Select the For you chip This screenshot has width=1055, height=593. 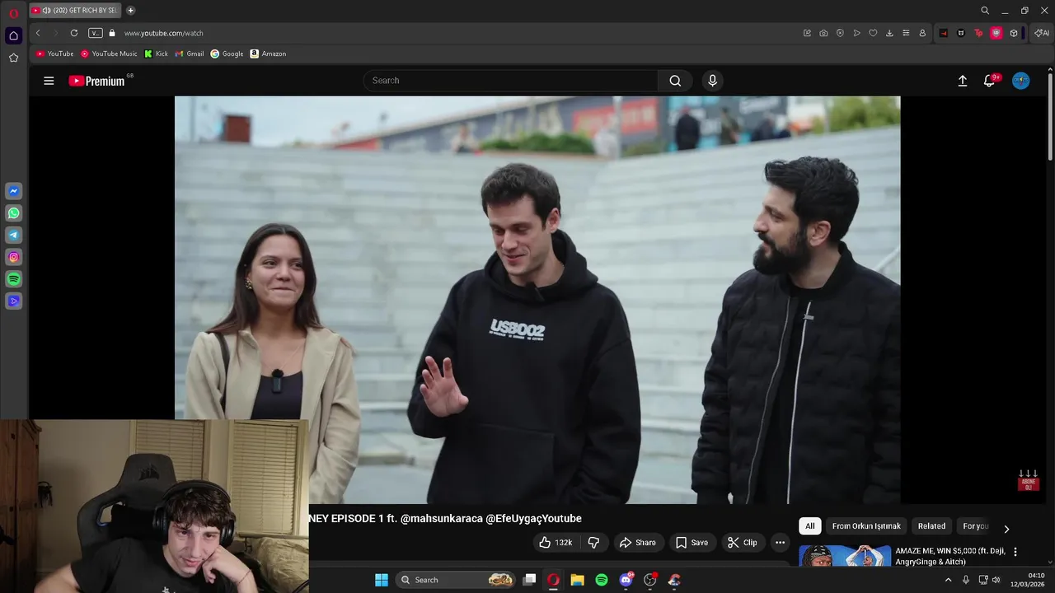tap(976, 526)
